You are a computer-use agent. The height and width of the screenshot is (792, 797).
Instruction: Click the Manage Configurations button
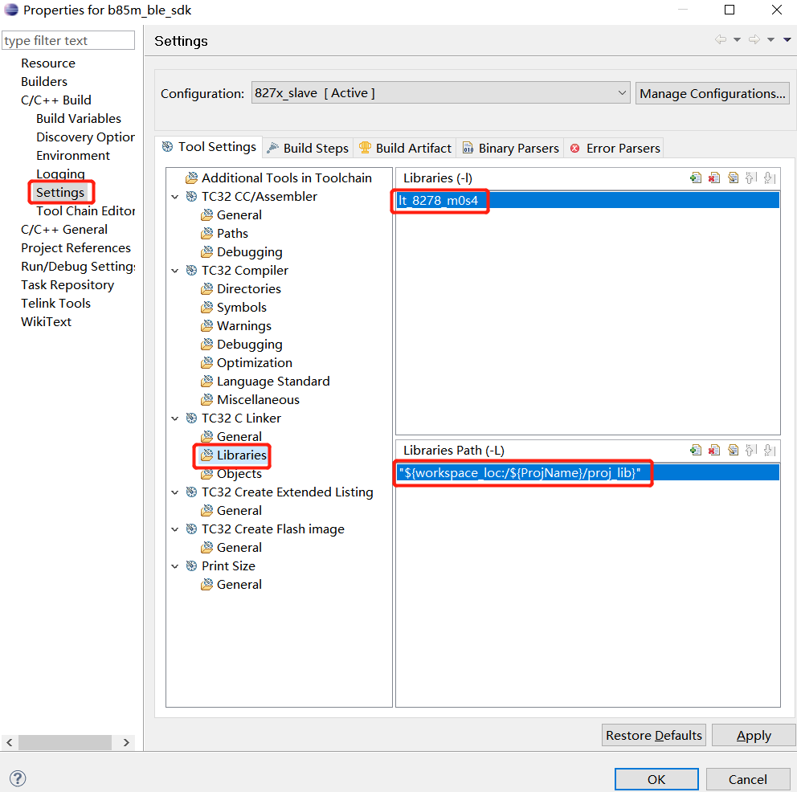click(712, 92)
